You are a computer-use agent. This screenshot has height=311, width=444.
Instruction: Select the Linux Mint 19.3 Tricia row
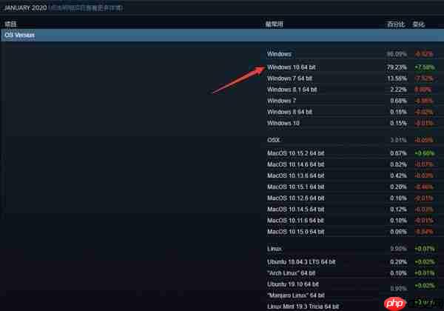[351, 307]
